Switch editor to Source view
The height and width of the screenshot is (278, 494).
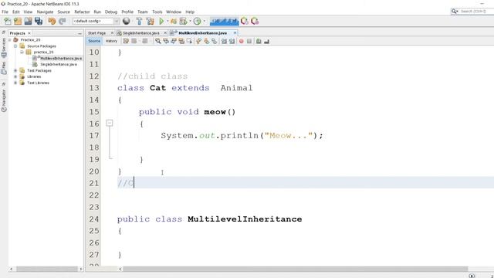point(94,41)
